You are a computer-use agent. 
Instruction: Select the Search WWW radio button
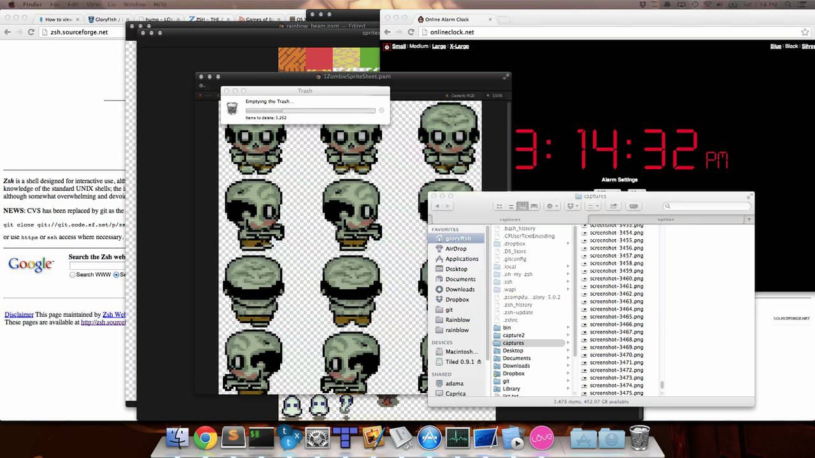73,275
